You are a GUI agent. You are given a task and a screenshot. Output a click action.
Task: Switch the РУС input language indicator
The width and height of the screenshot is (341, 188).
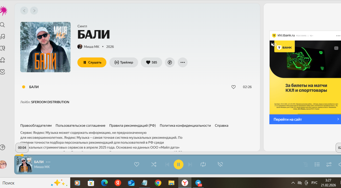(314, 183)
